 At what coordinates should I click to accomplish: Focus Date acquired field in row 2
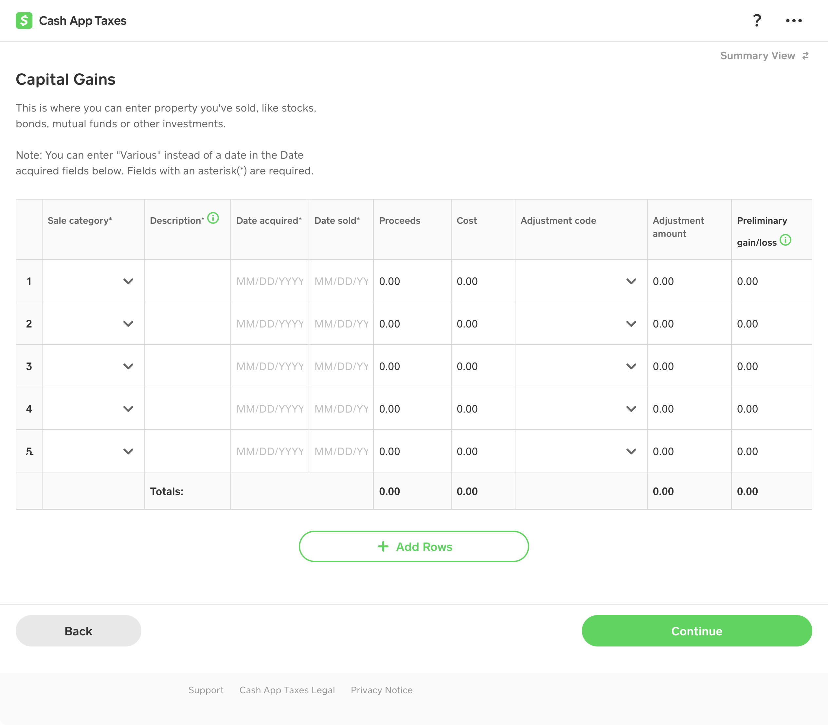coord(270,324)
